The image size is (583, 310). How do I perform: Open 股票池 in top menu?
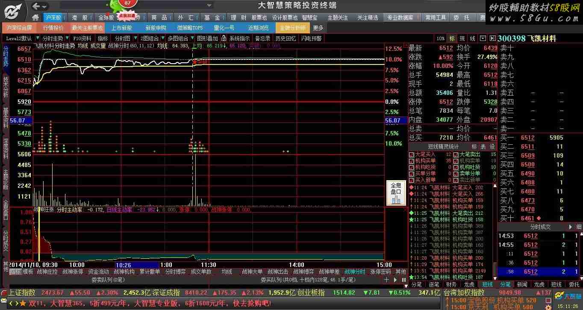tap(259, 18)
